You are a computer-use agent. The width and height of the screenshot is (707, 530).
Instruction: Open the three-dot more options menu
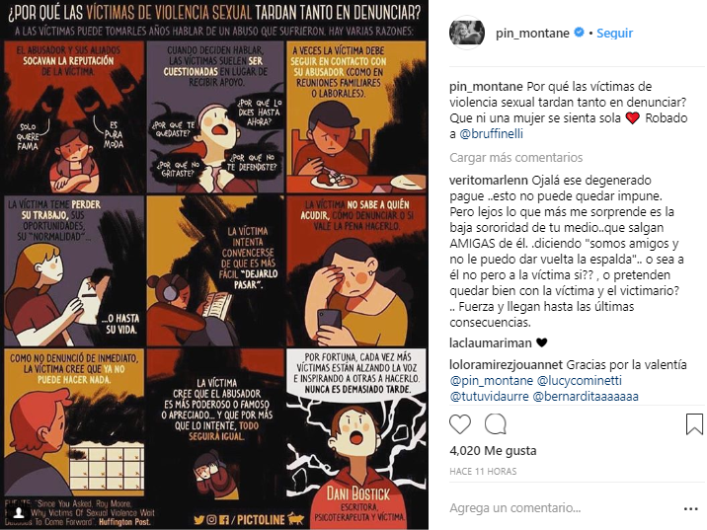tap(691, 509)
